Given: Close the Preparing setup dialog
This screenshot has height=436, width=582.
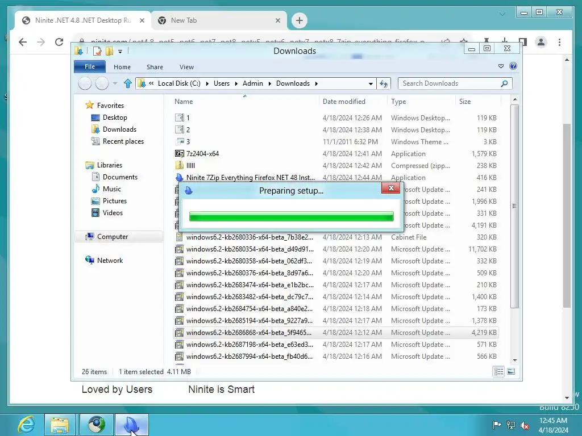Looking at the screenshot, I should (x=391, y=188).
